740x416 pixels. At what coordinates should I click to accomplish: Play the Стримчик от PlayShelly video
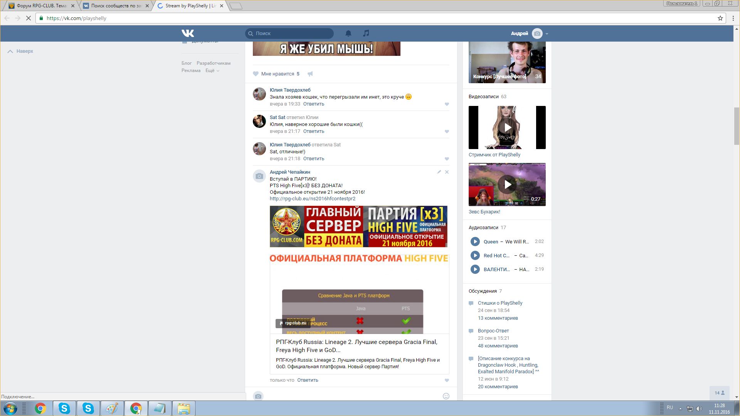point(507,127)
